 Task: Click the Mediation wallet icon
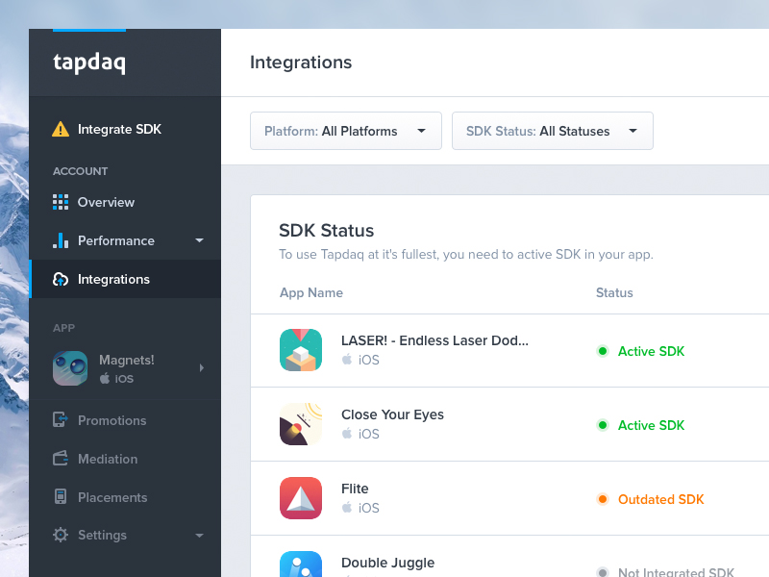(x=61, y=459)
